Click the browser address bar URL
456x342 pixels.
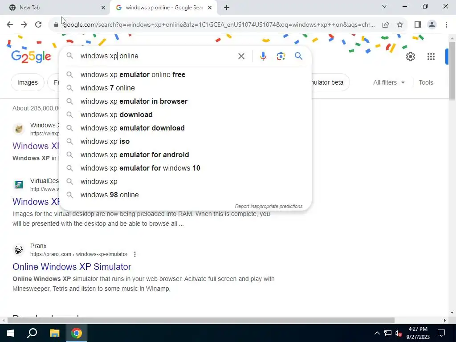coord(219,25)
